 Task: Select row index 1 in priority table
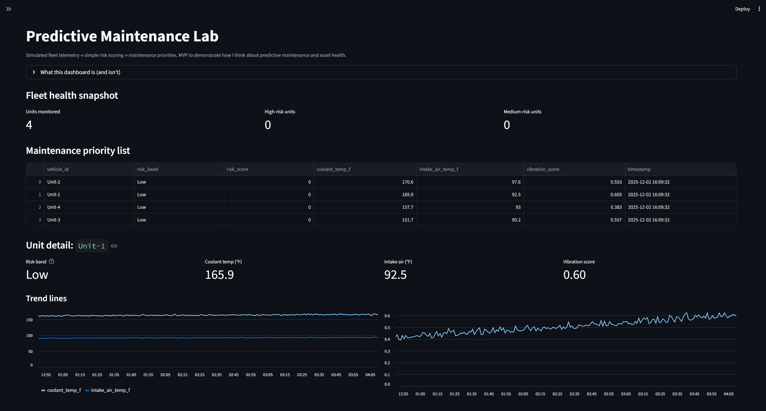[x=39, y=194]
